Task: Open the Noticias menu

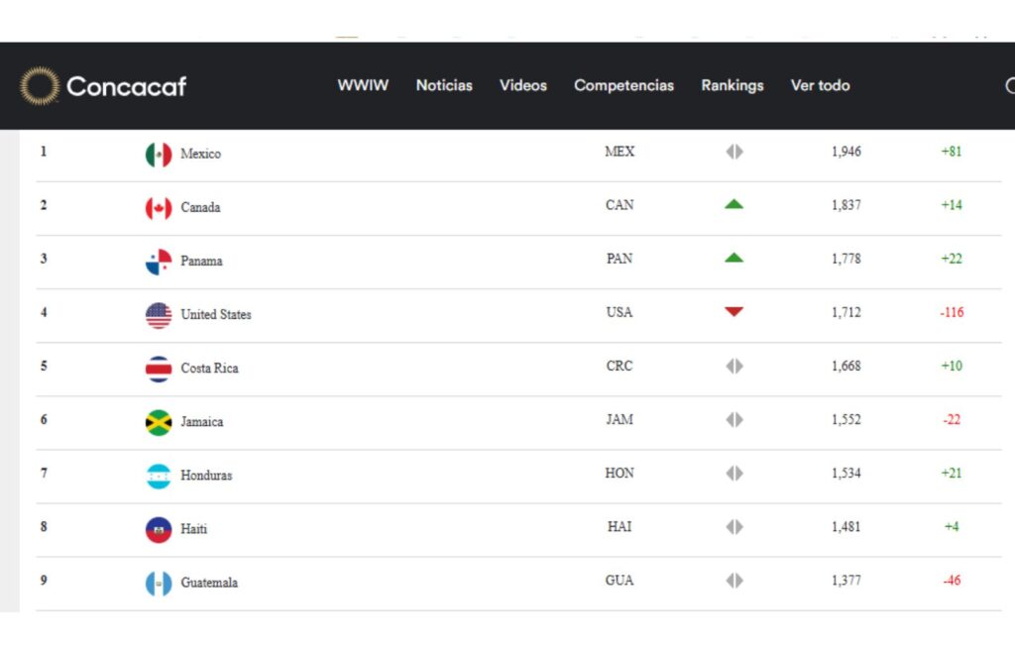Action: 444,85
